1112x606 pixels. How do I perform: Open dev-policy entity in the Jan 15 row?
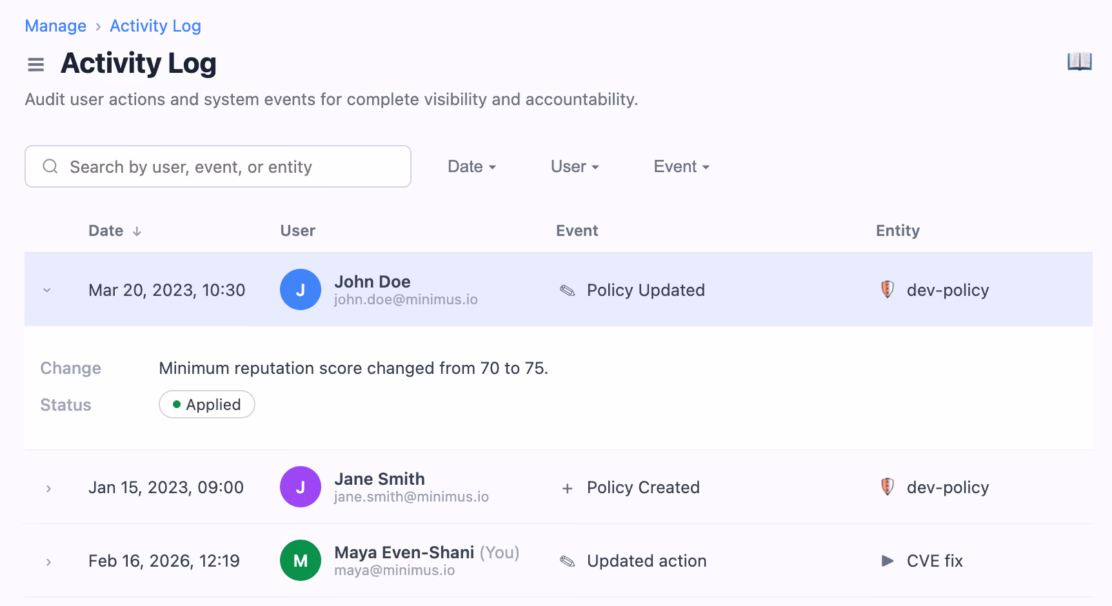[948, 487]
